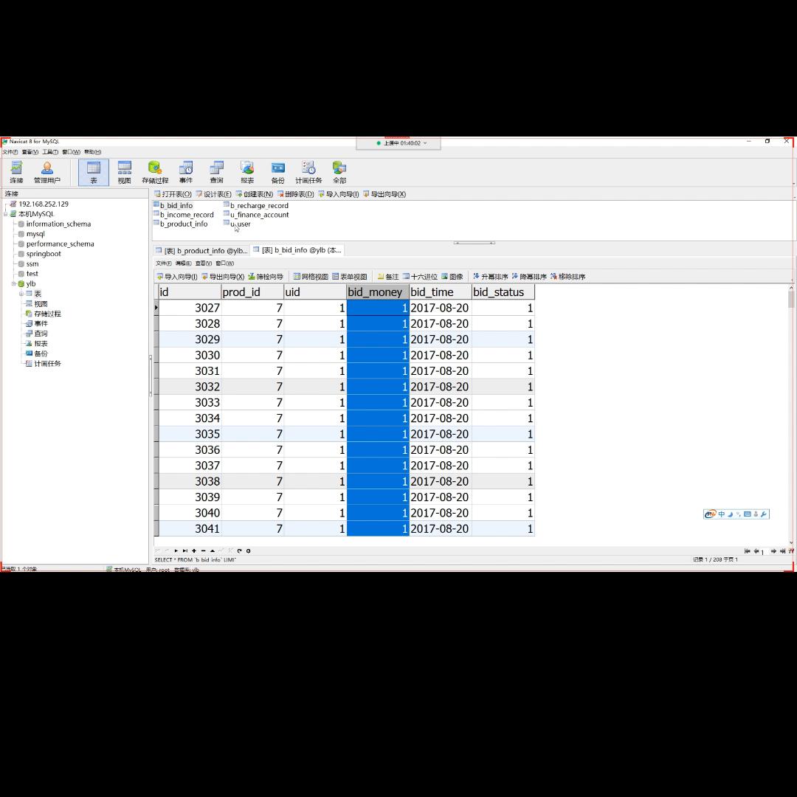Open 管理用户 (Manage Users) from toolbar

tap(46, 173)
